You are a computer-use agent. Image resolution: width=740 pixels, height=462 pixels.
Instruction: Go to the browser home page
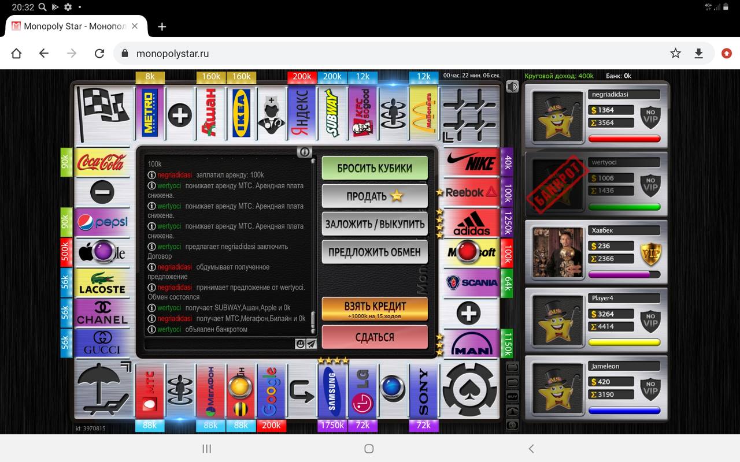tap(16, 53)
